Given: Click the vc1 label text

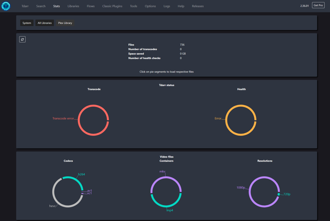Looking at the screenshot, I should [x=89, y=193].
